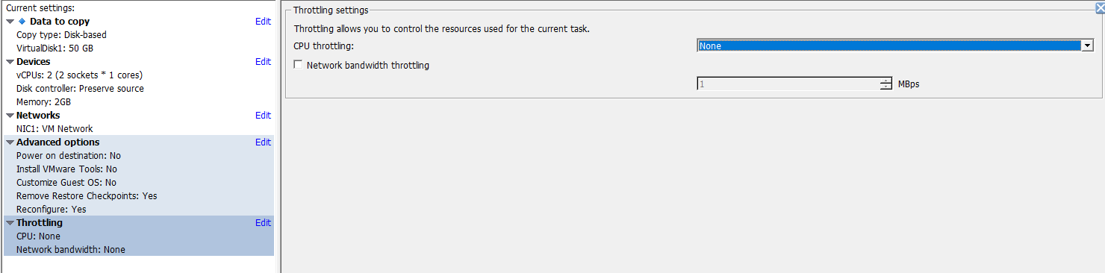The image size is (1105, 273).
Task: Edit the Data to copy settings
Action: click(263, 22)
